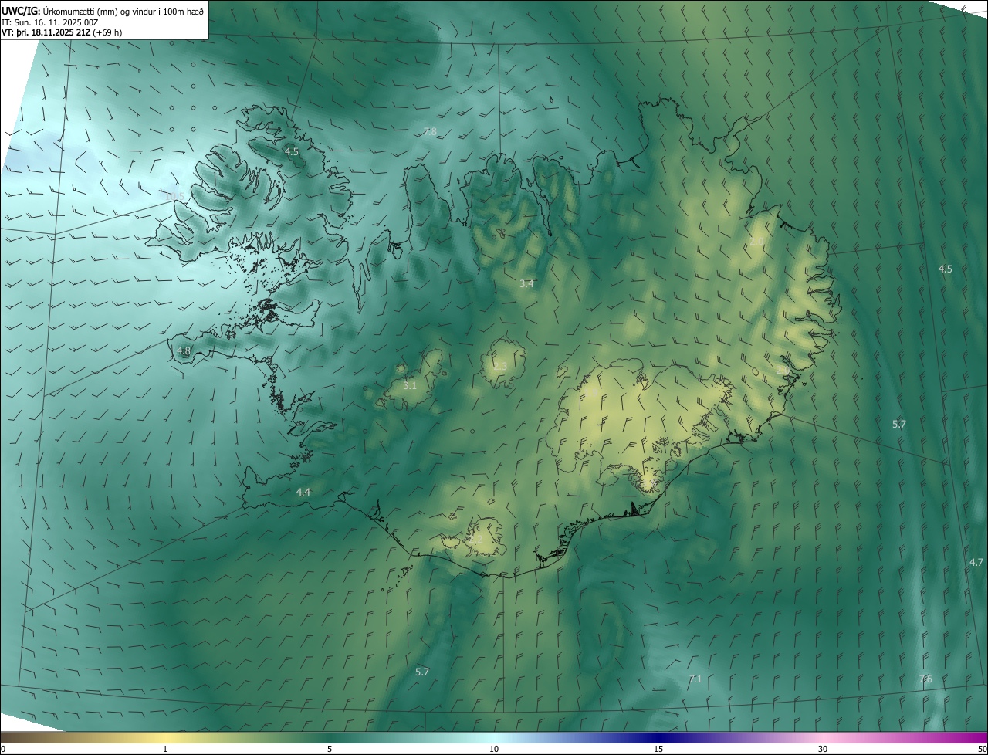
Task: Click the 7.6 value at the lower right
Action: point(925,679)
